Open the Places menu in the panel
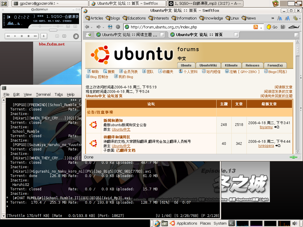Viewport: 303px width, 227px height. pyautogui.click(x=205, y=223)
